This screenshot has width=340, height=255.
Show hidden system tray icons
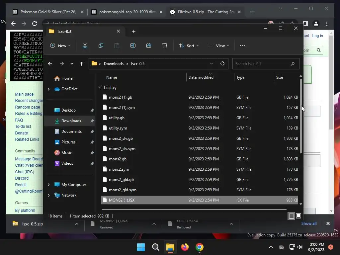coord(271,247)
